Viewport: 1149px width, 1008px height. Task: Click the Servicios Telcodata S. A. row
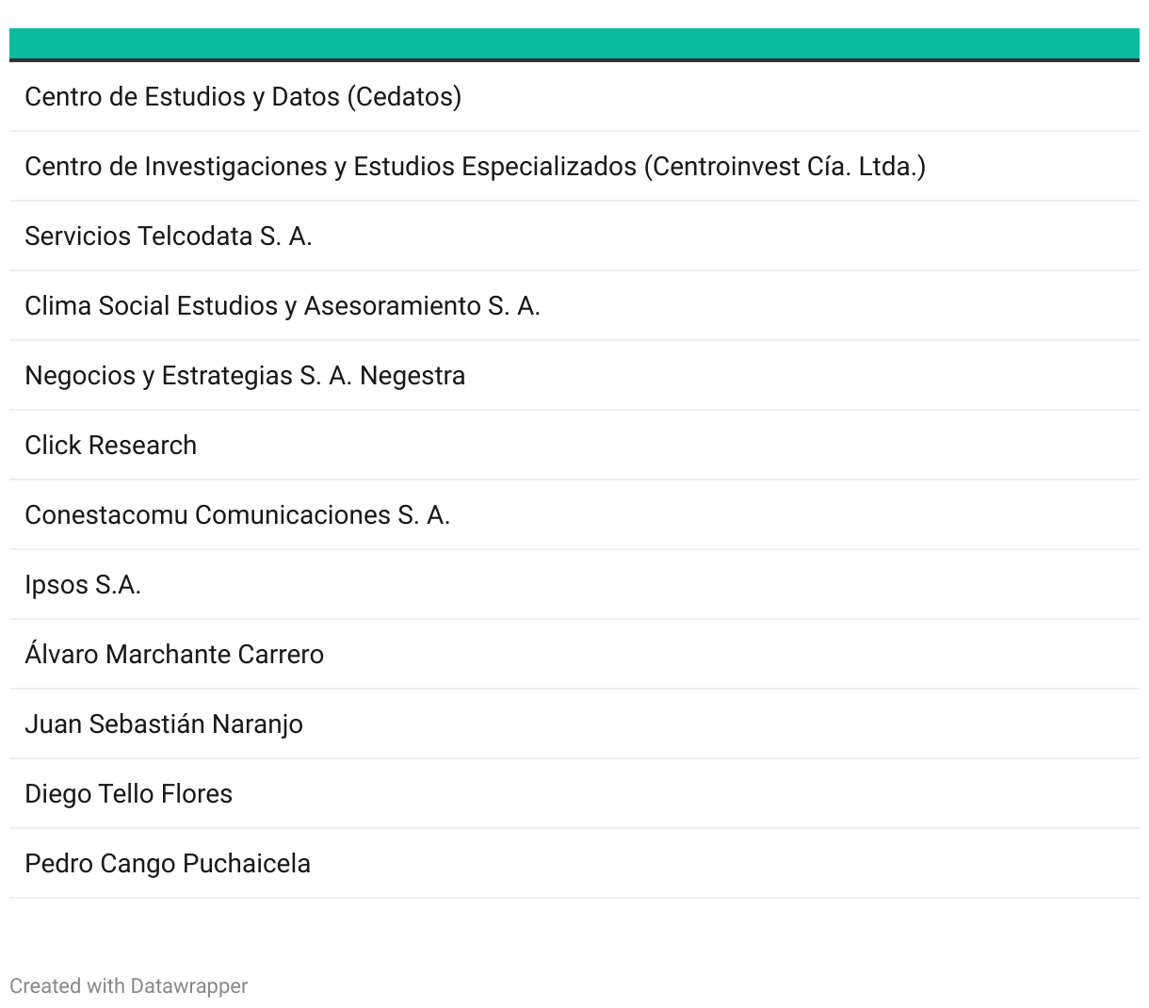click(x=168, y=236)
